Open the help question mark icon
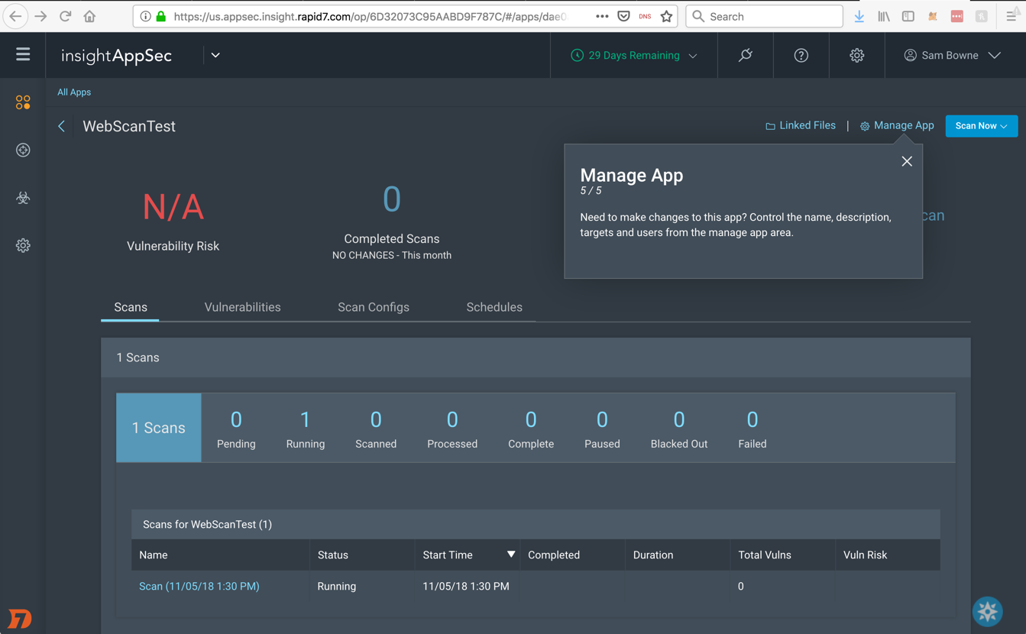 (801, 55)
